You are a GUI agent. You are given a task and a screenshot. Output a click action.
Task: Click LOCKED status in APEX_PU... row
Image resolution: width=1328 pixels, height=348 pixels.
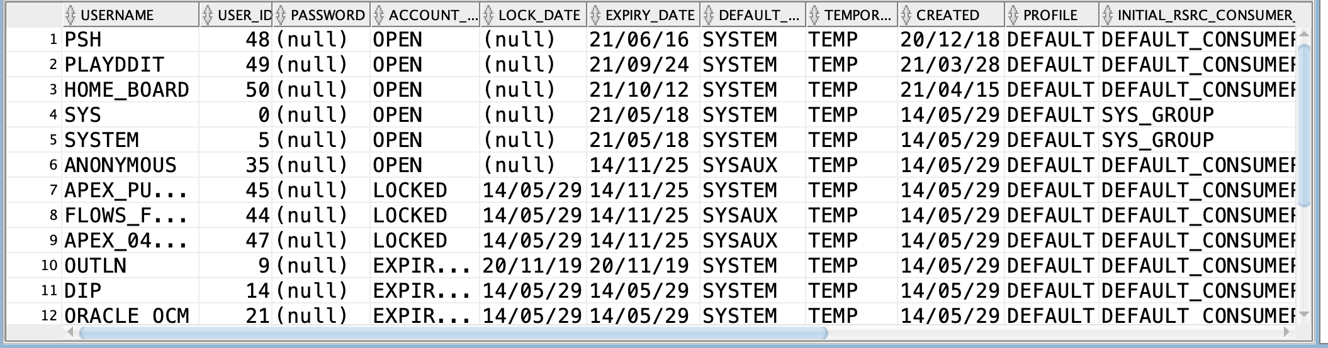[x=425, y=190]
